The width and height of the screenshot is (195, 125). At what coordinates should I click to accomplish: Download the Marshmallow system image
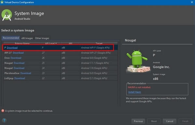pos(26,73)
